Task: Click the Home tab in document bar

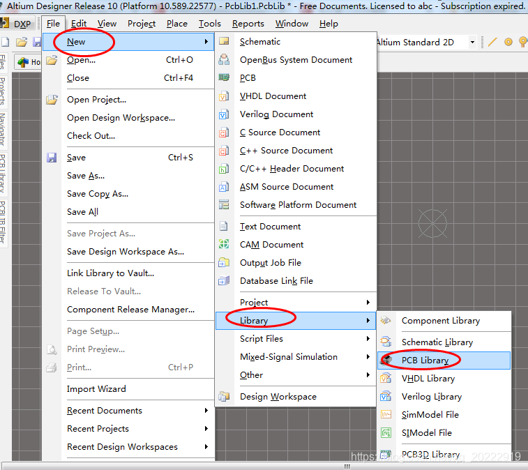Action: pyautogui.click(x=29, y=62)
